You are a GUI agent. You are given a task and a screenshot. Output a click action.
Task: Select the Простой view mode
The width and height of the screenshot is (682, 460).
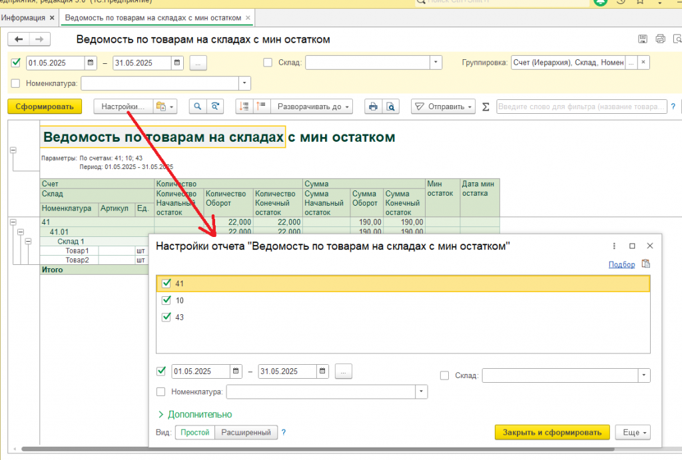(x=195, y=432)
